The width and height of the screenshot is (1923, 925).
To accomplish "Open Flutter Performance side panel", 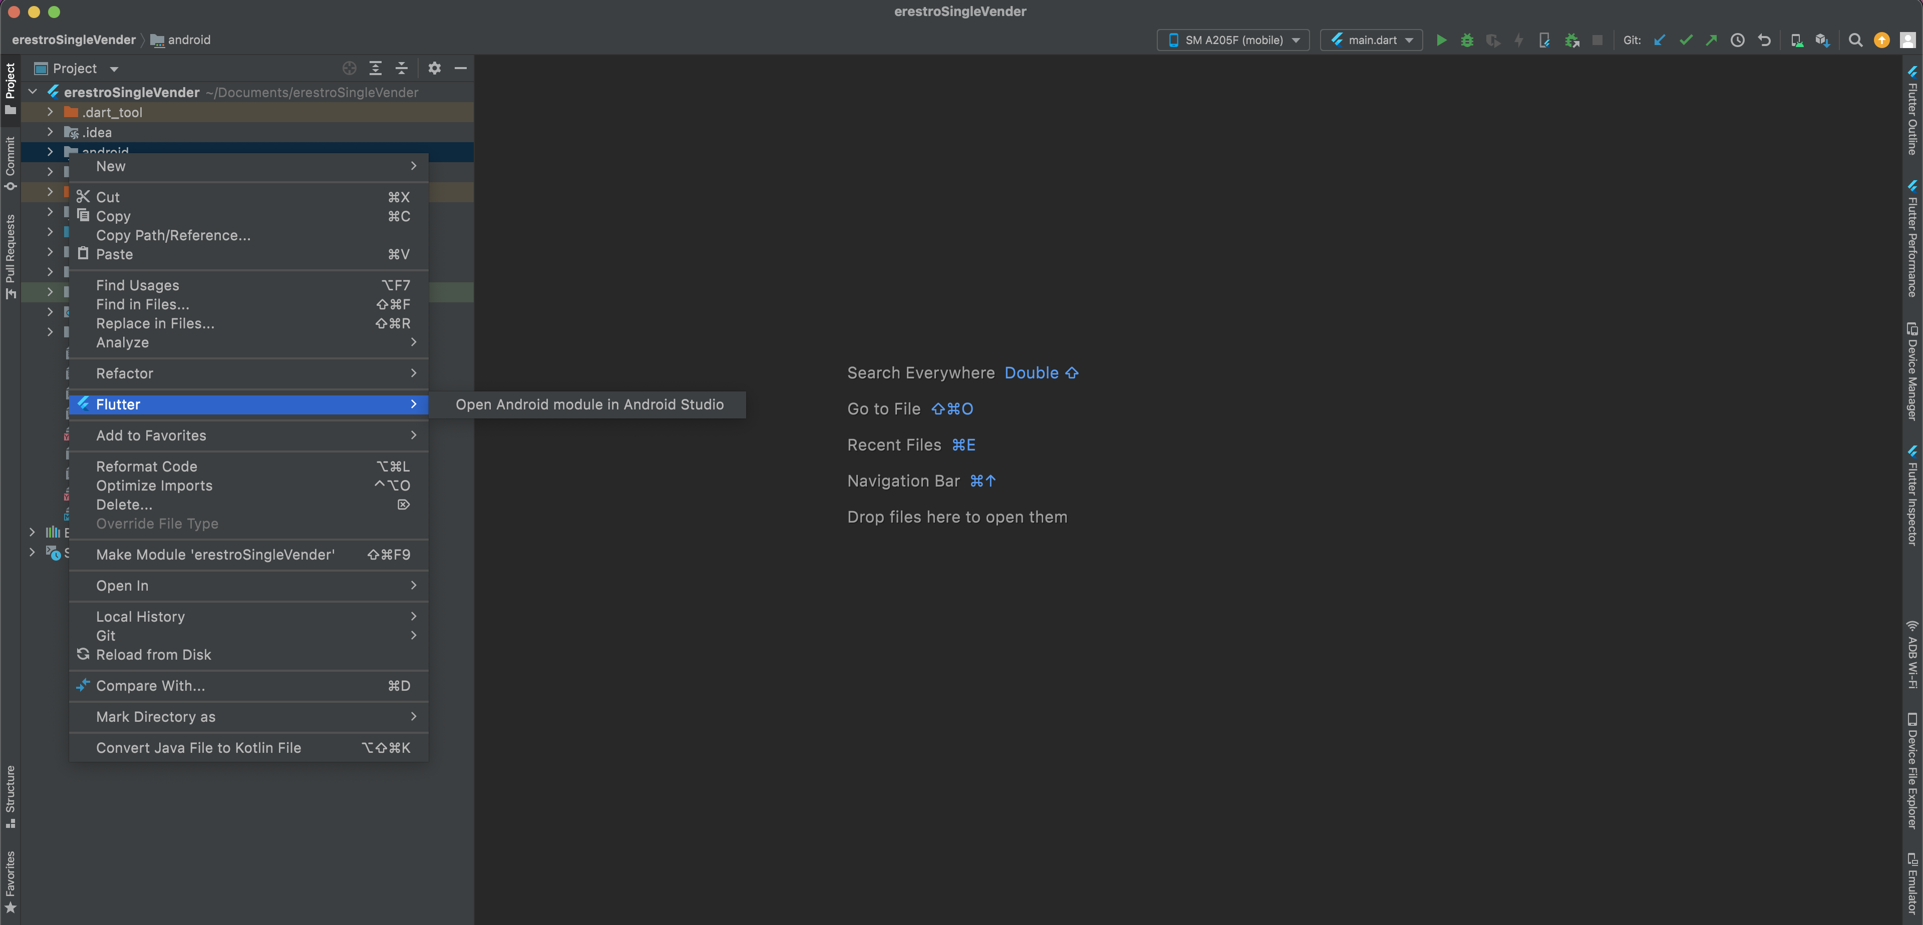I will click(1912, 239).
